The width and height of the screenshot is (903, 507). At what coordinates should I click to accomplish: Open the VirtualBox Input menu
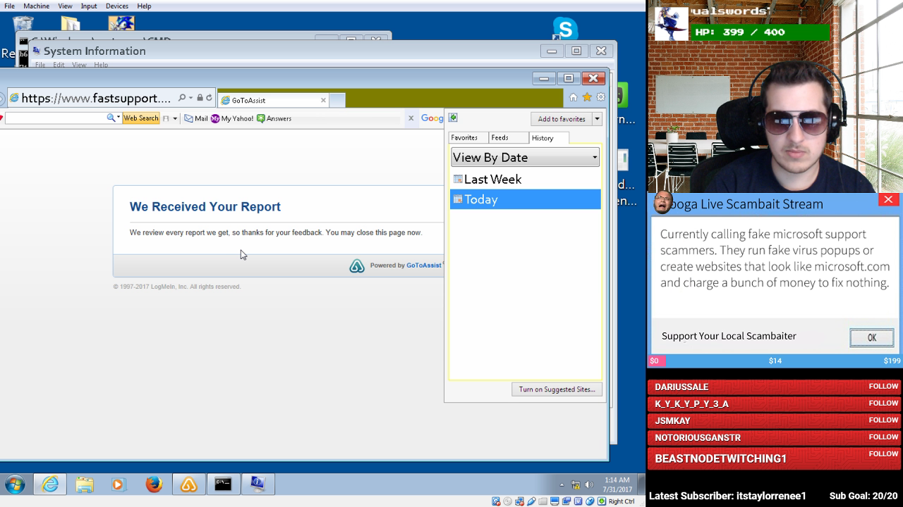89,6
